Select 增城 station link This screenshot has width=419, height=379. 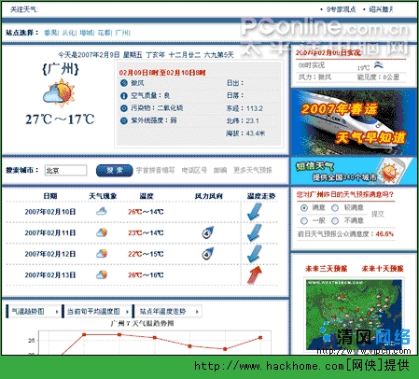(86, 33)
